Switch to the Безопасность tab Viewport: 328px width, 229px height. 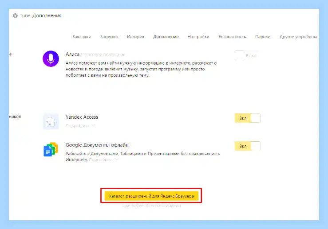pos(232,37)
